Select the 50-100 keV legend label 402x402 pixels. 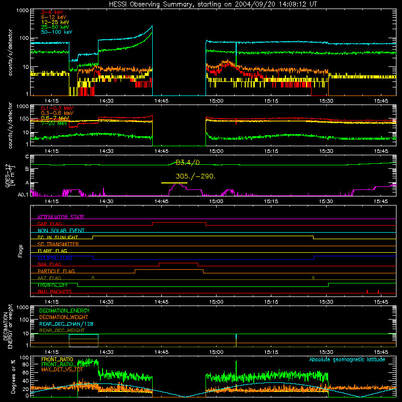[57, 32]
